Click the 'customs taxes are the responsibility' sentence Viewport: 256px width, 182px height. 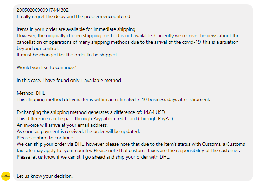pyautogui.click(x=167, y=150)
